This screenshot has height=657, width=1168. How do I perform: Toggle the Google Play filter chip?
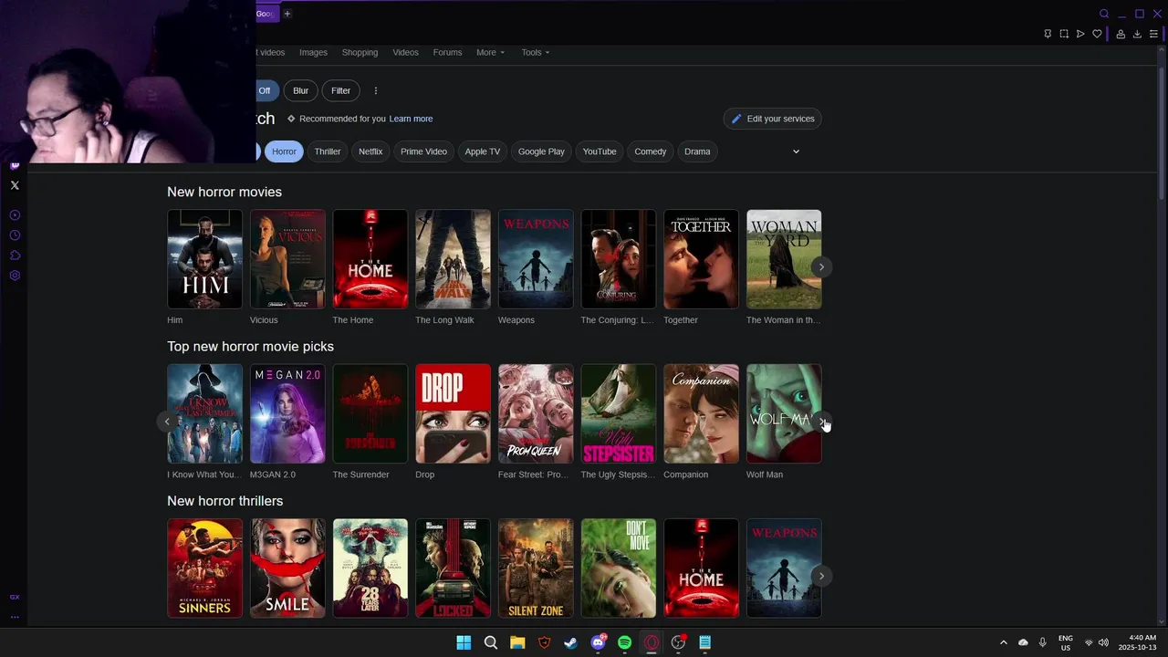pos(541,151)
